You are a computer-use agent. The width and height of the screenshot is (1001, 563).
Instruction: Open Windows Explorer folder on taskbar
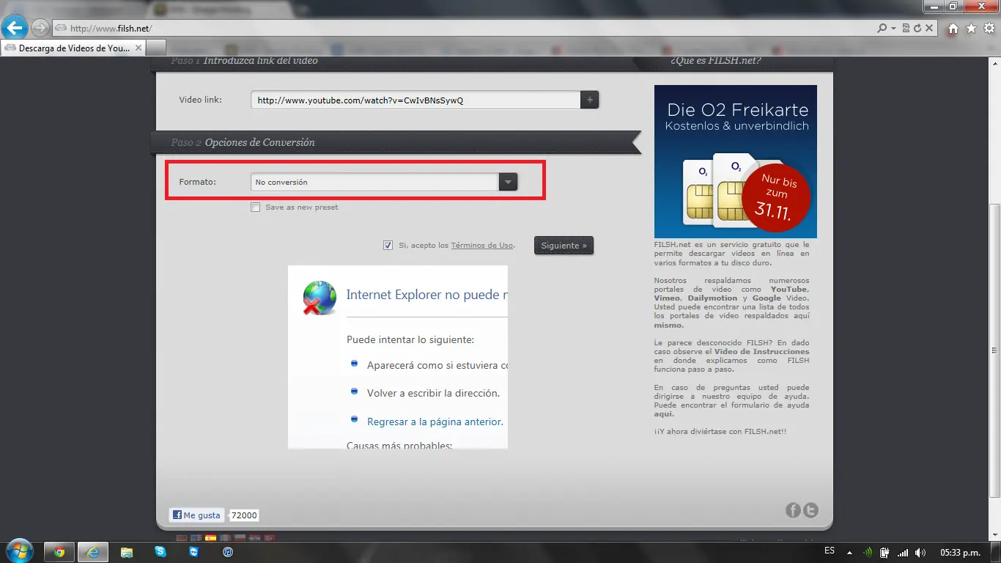point(127,552)
